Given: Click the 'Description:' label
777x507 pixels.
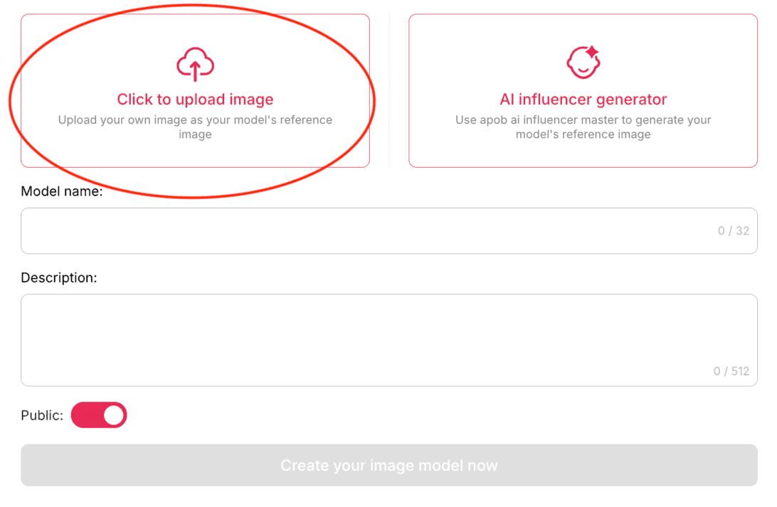Looking at the screenshot, I should click(58, 277).
